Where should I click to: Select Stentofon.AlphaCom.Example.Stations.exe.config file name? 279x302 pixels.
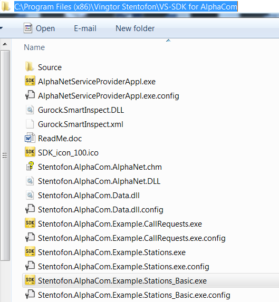coord(123,267)
